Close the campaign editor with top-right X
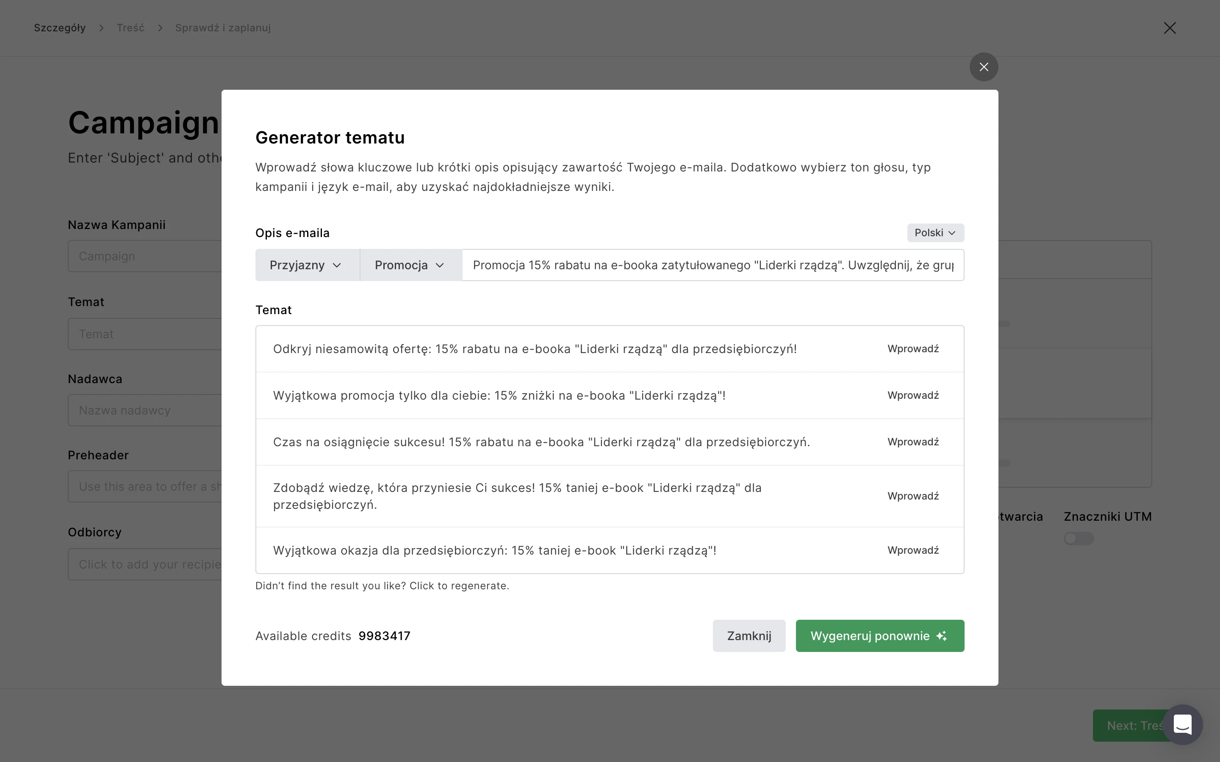The width and height of the screenshot is (1220, 762). tap(1170, 28)
